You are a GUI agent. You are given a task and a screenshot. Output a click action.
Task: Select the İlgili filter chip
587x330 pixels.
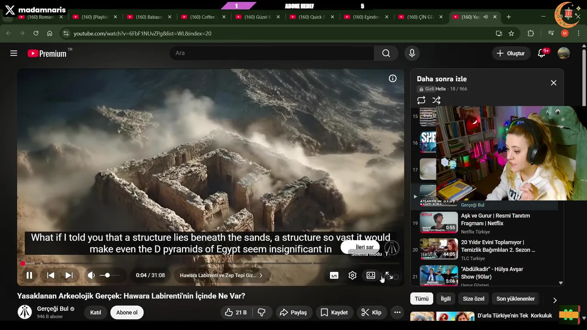click(446, 299)
